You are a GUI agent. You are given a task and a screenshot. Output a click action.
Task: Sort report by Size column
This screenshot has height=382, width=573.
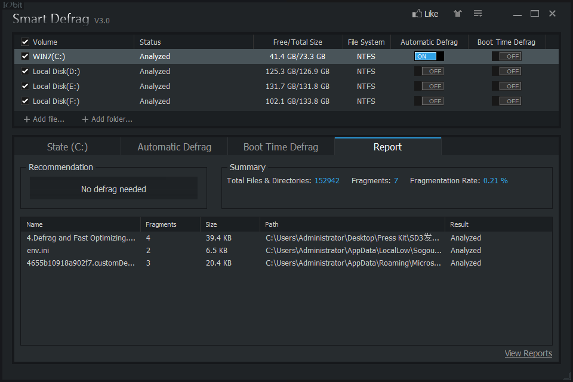point(230,224)
